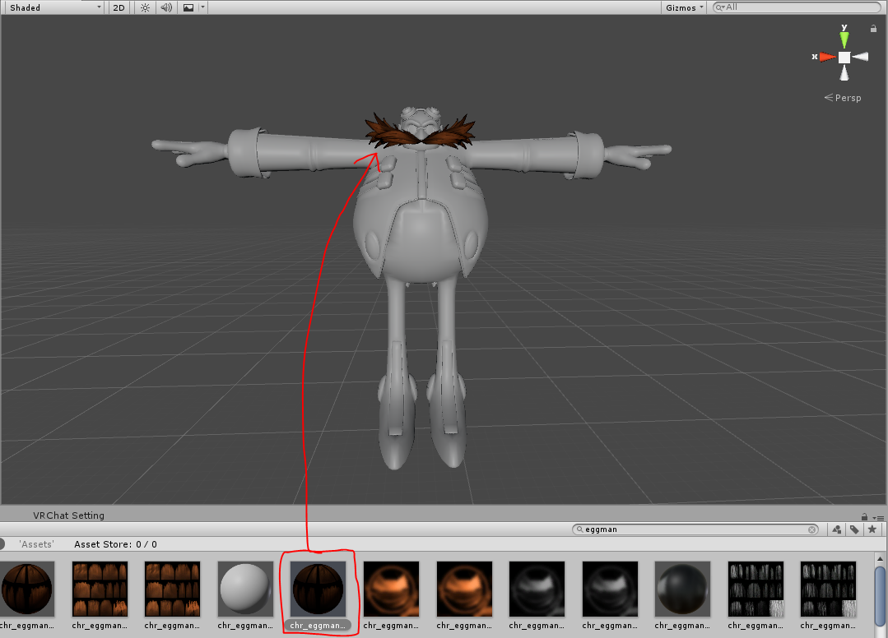The width and height of the screenshot is (888, 638).
Task: Open project panel options menu icon
Action: 878,517
